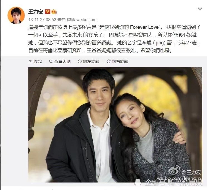Screen dimensions: 207x190
Task: Click the Weibo eye logo watermark
Action: (x=174, y=170)
